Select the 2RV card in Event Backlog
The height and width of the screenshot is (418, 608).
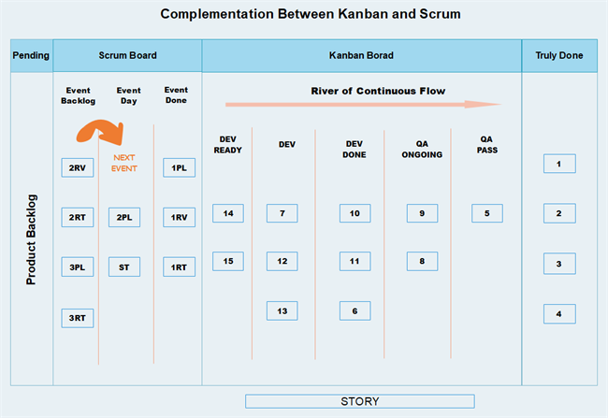pos(77,168)
